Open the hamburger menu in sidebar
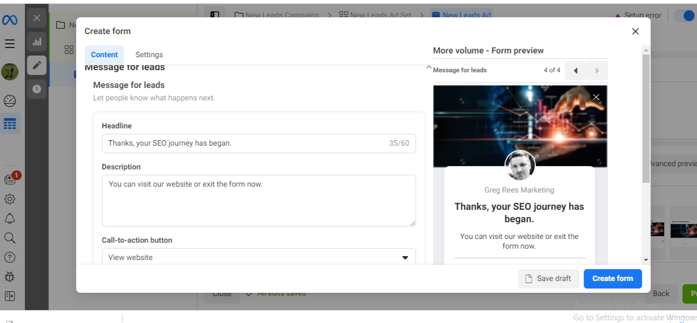Viewport: 697px width, 323px height. 10,44
